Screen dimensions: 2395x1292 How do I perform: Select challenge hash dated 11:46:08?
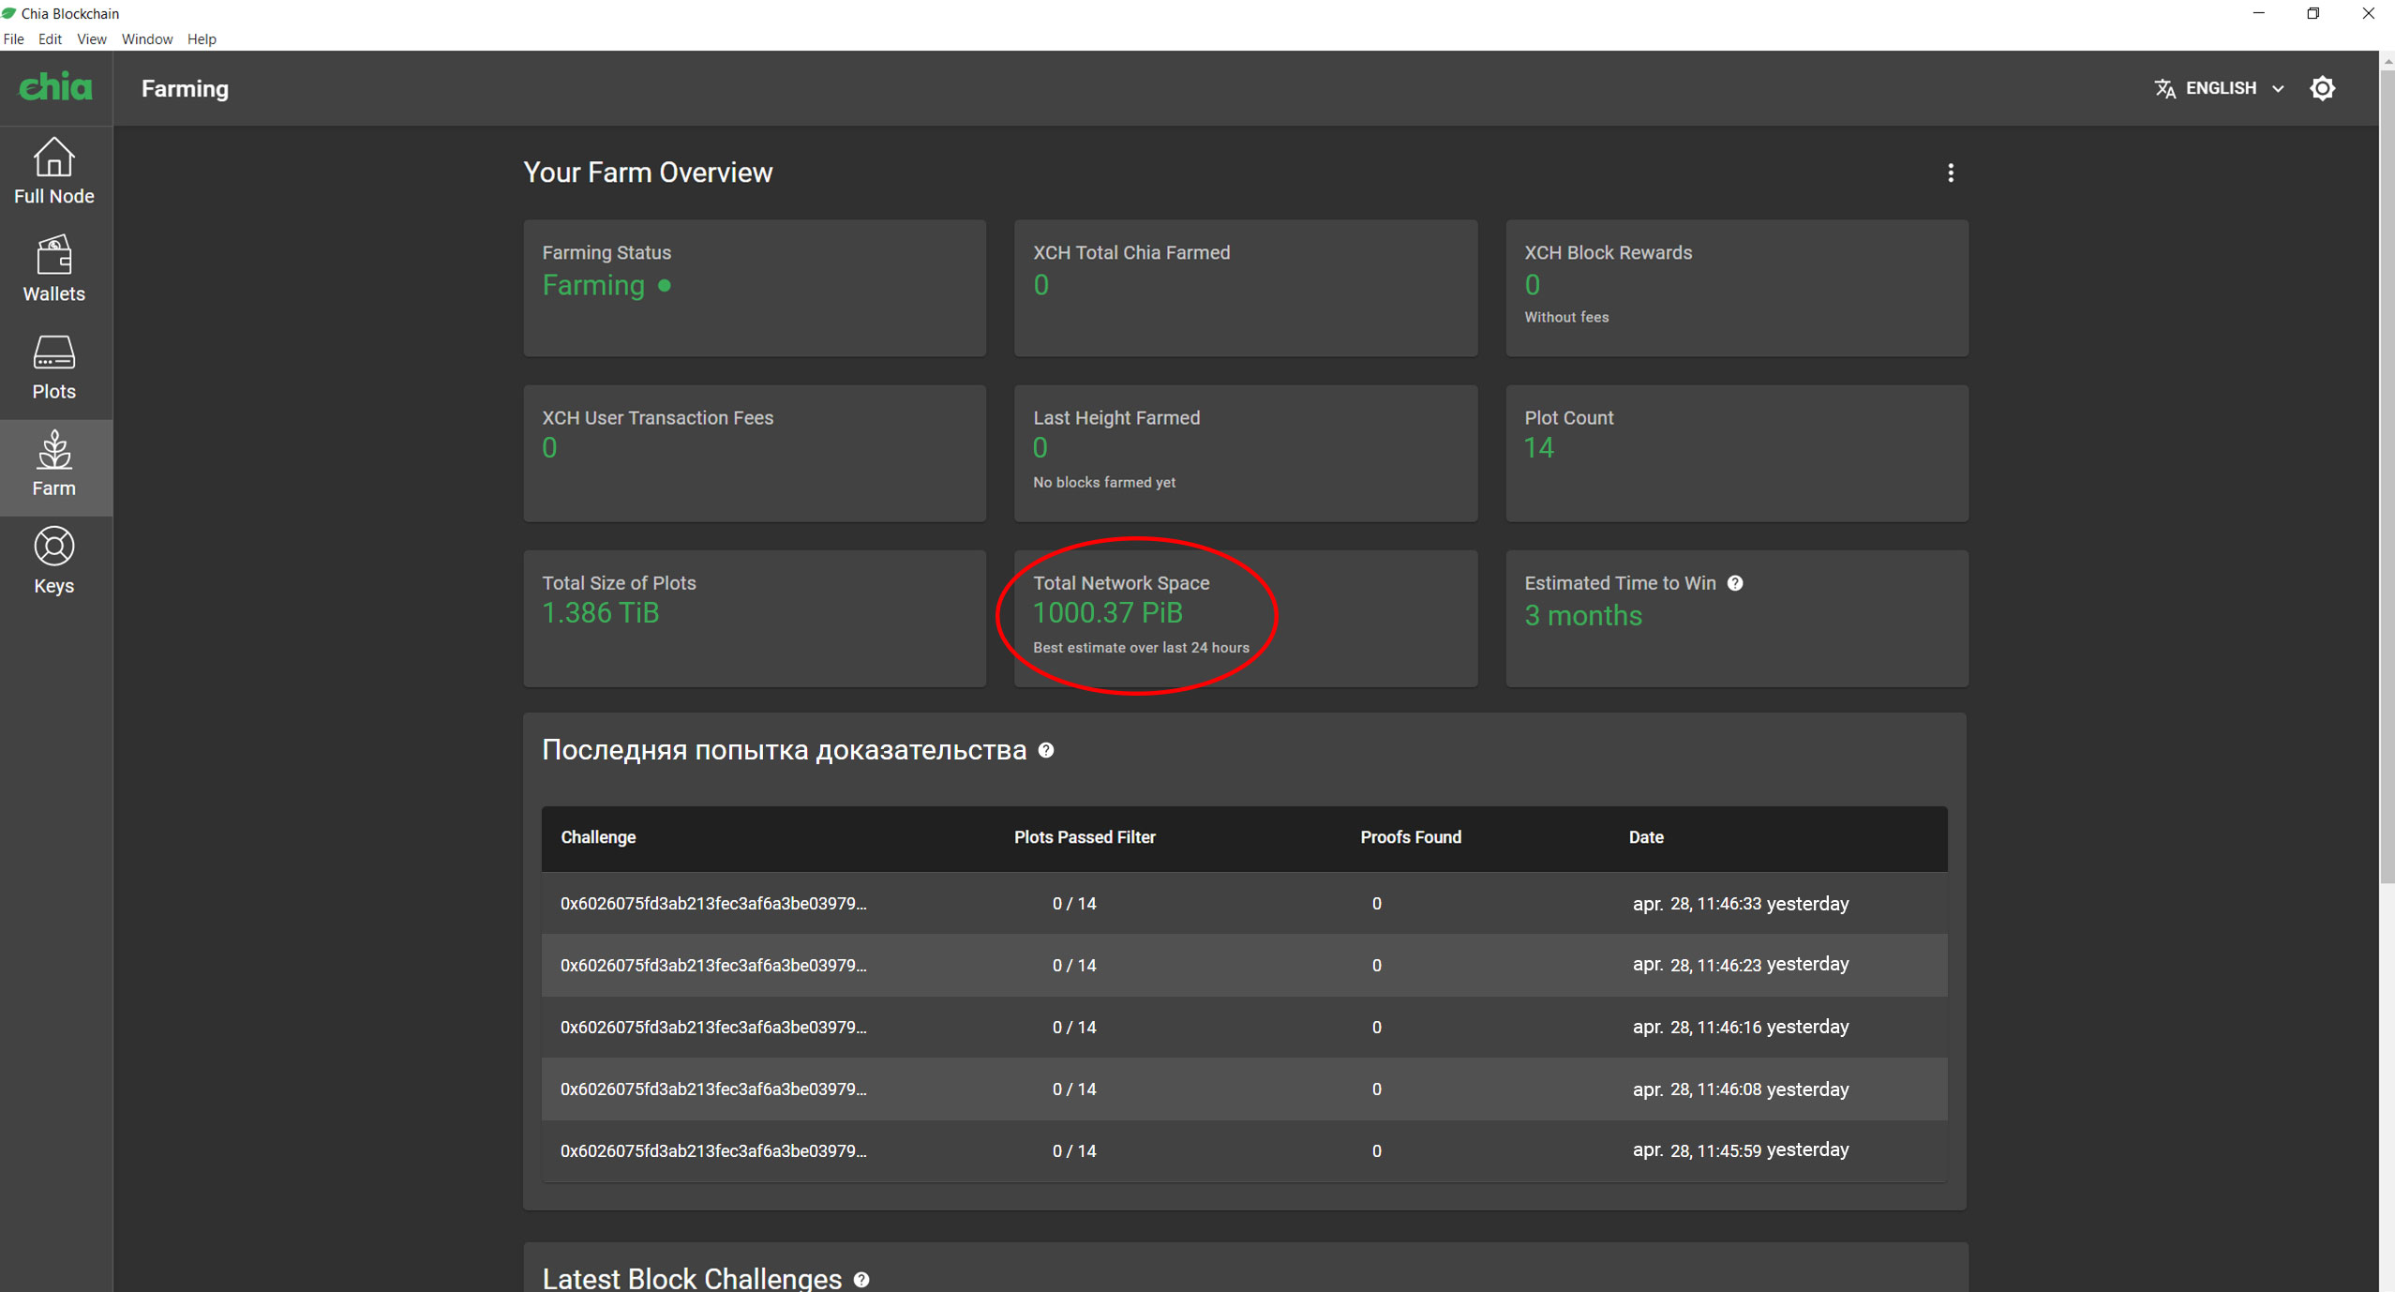(x=713, y=1089)
